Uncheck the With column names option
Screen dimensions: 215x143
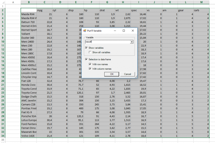(x=90, y=69)
